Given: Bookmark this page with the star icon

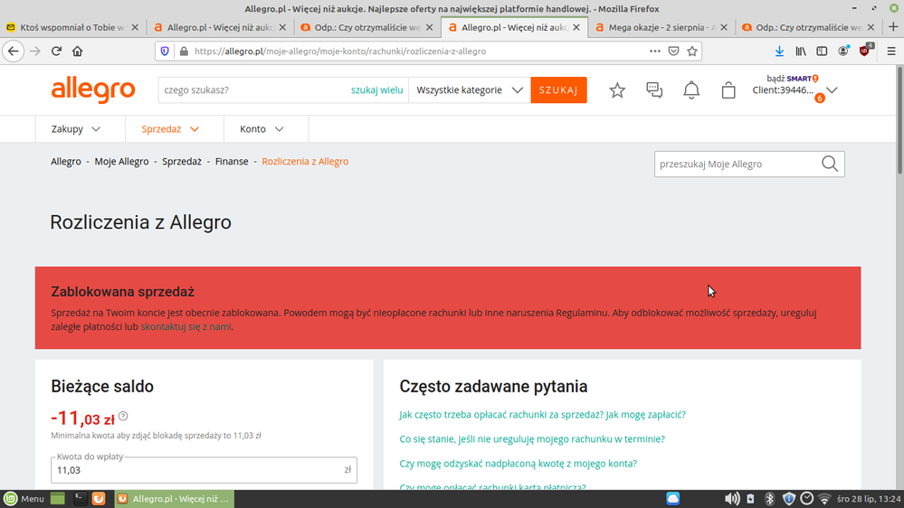Looking at the screenshot, I should pyautogui.click(x=692, y=52).
